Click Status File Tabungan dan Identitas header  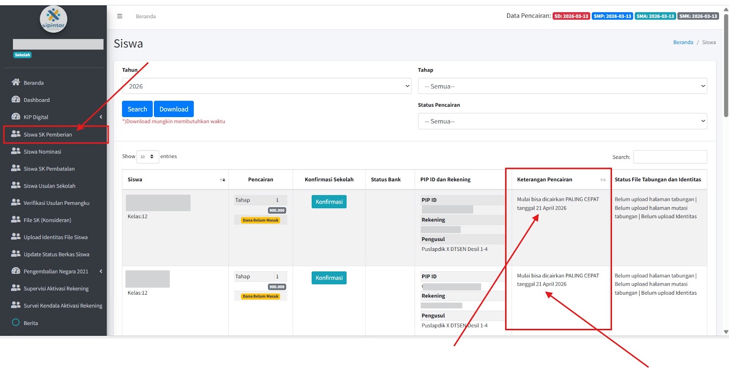click(658, 179)
